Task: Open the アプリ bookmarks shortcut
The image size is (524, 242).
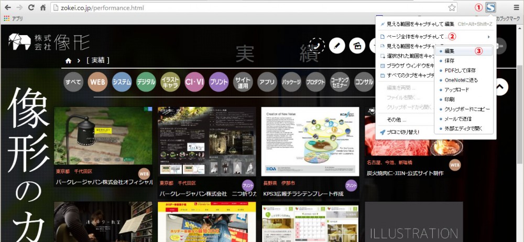Action: tap(13, 18)
